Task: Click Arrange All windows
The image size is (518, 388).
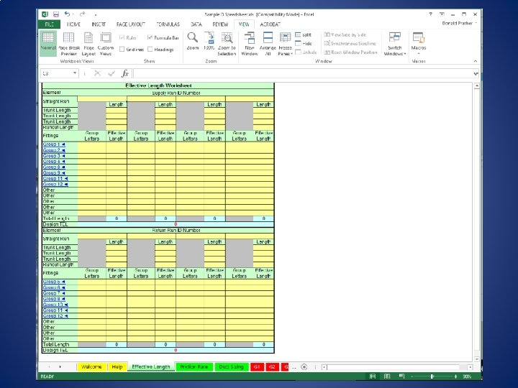Action: click(268, 44)
